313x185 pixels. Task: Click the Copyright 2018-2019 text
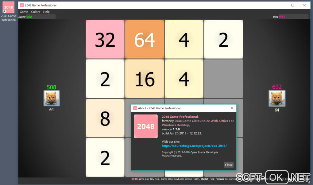pos(190,154)
